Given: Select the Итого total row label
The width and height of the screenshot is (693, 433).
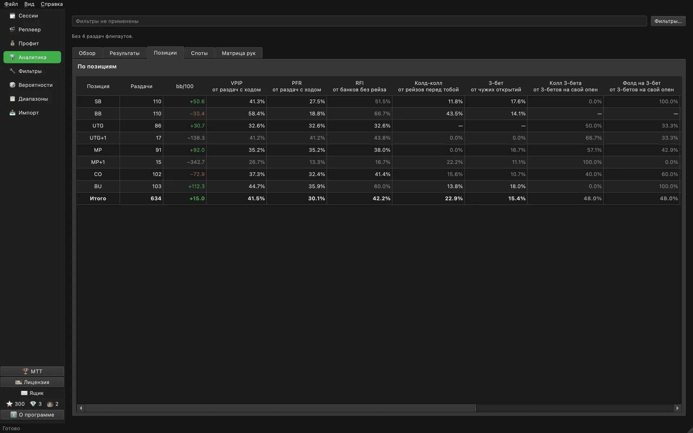Looking at the screenshot, I should 98,198.
